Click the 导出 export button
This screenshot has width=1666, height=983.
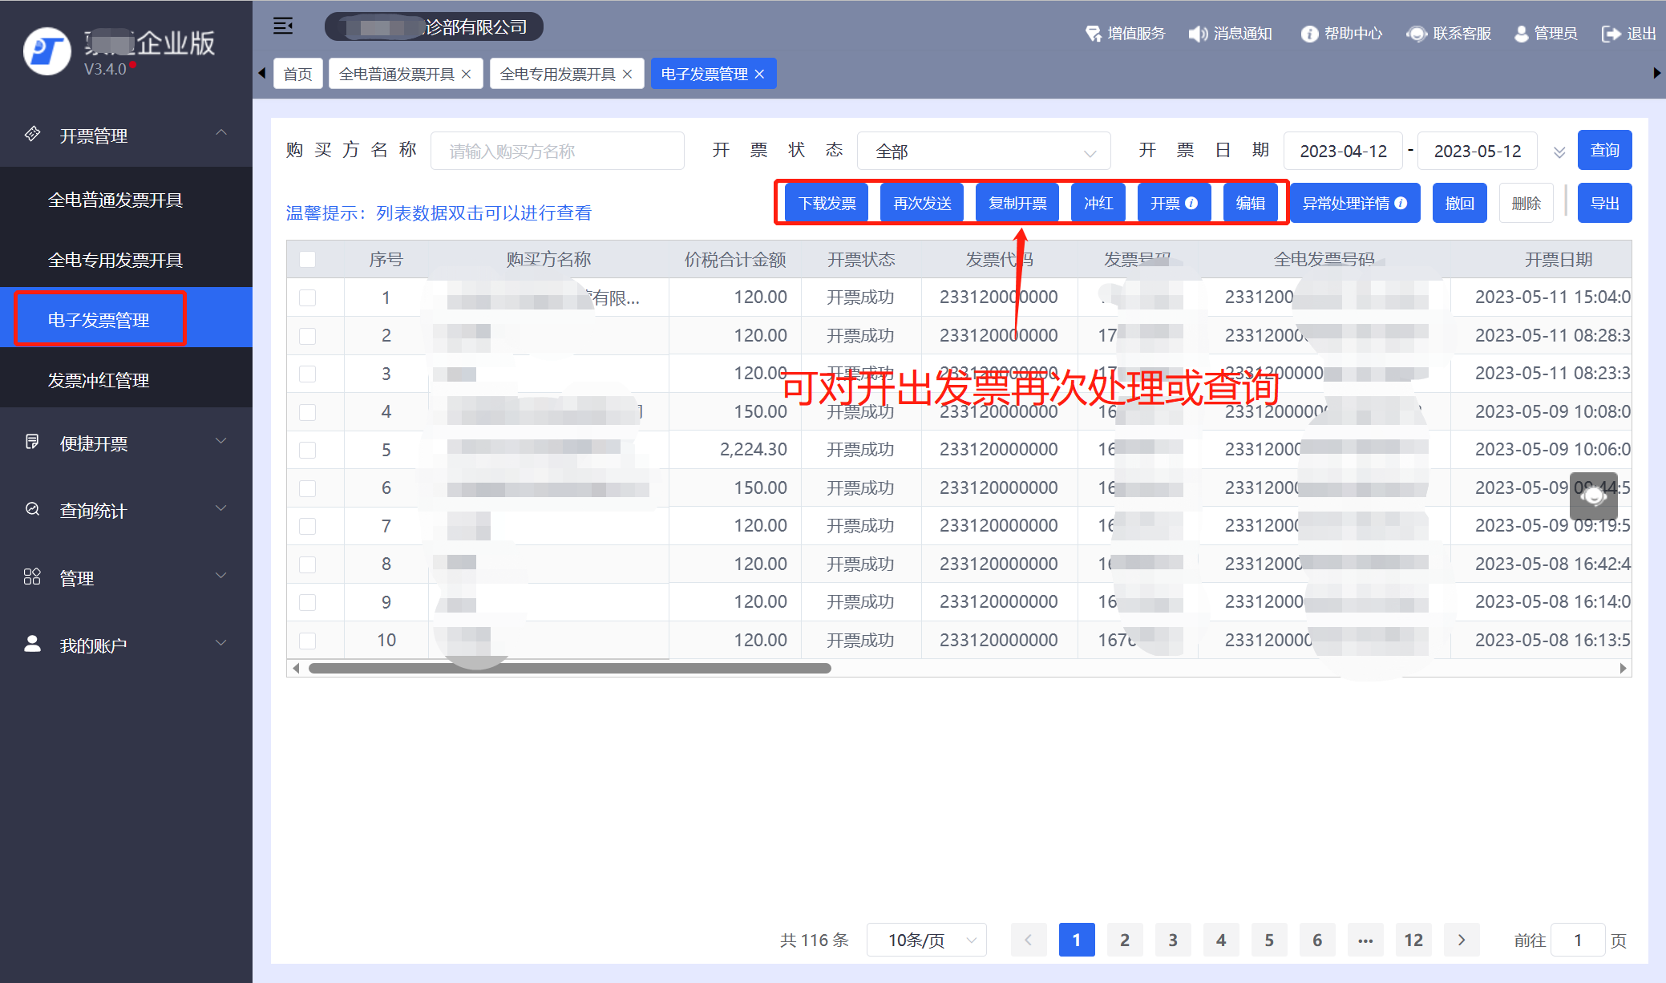pos(1605,203)
